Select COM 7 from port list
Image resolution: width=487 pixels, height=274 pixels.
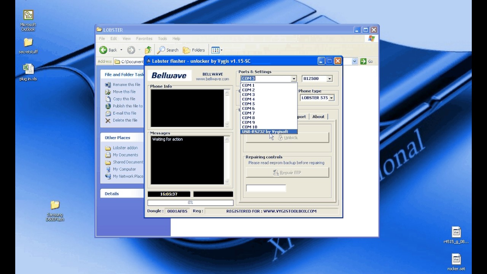pos(269,113)
